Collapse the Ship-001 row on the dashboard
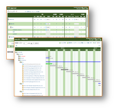The height and width of the screenshot is (109, 115). 9,24
